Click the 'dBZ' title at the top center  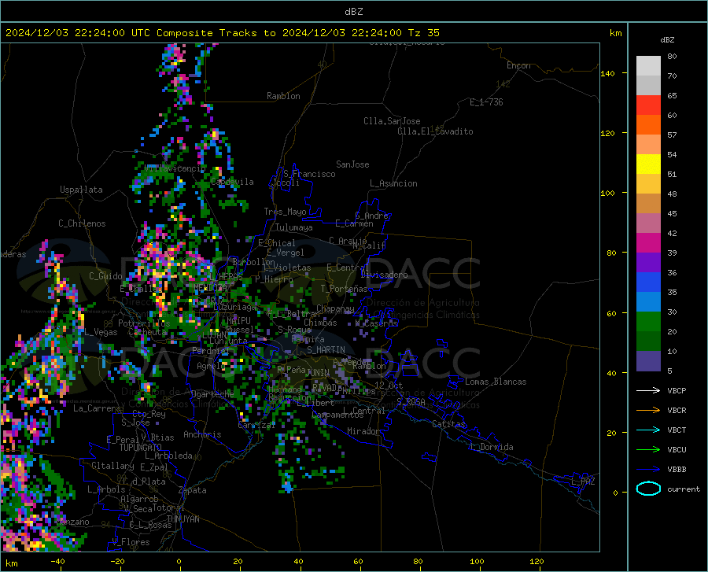pos(353,12)
